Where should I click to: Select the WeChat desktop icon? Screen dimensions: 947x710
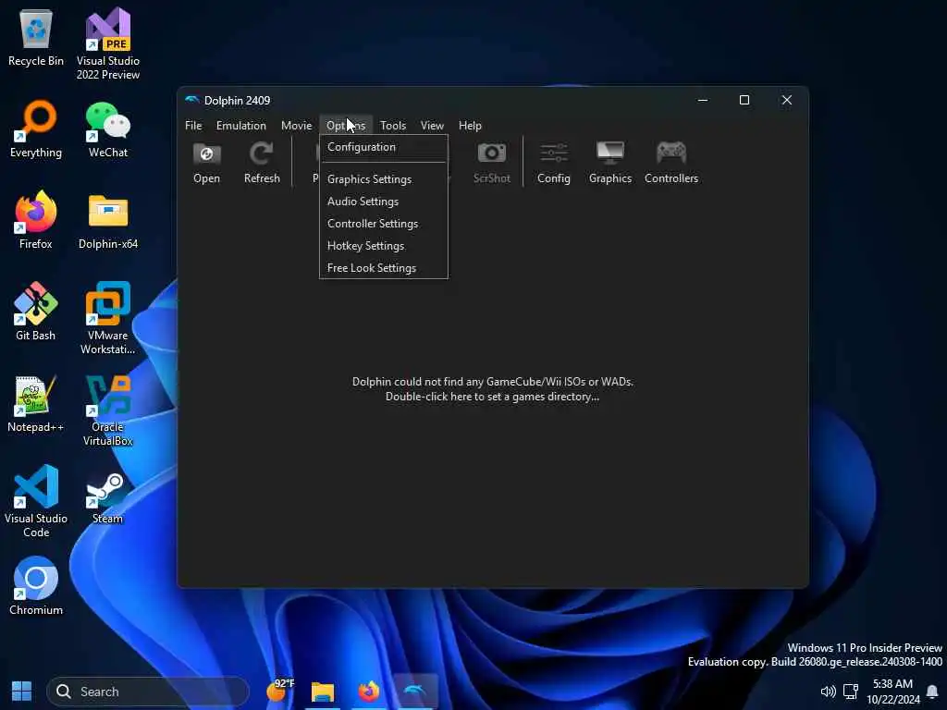point(107,129)
